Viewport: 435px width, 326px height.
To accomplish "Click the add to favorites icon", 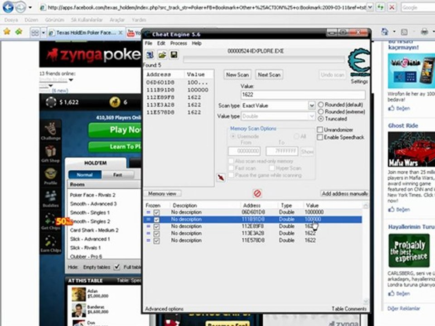I will click(x=19, y=32).
